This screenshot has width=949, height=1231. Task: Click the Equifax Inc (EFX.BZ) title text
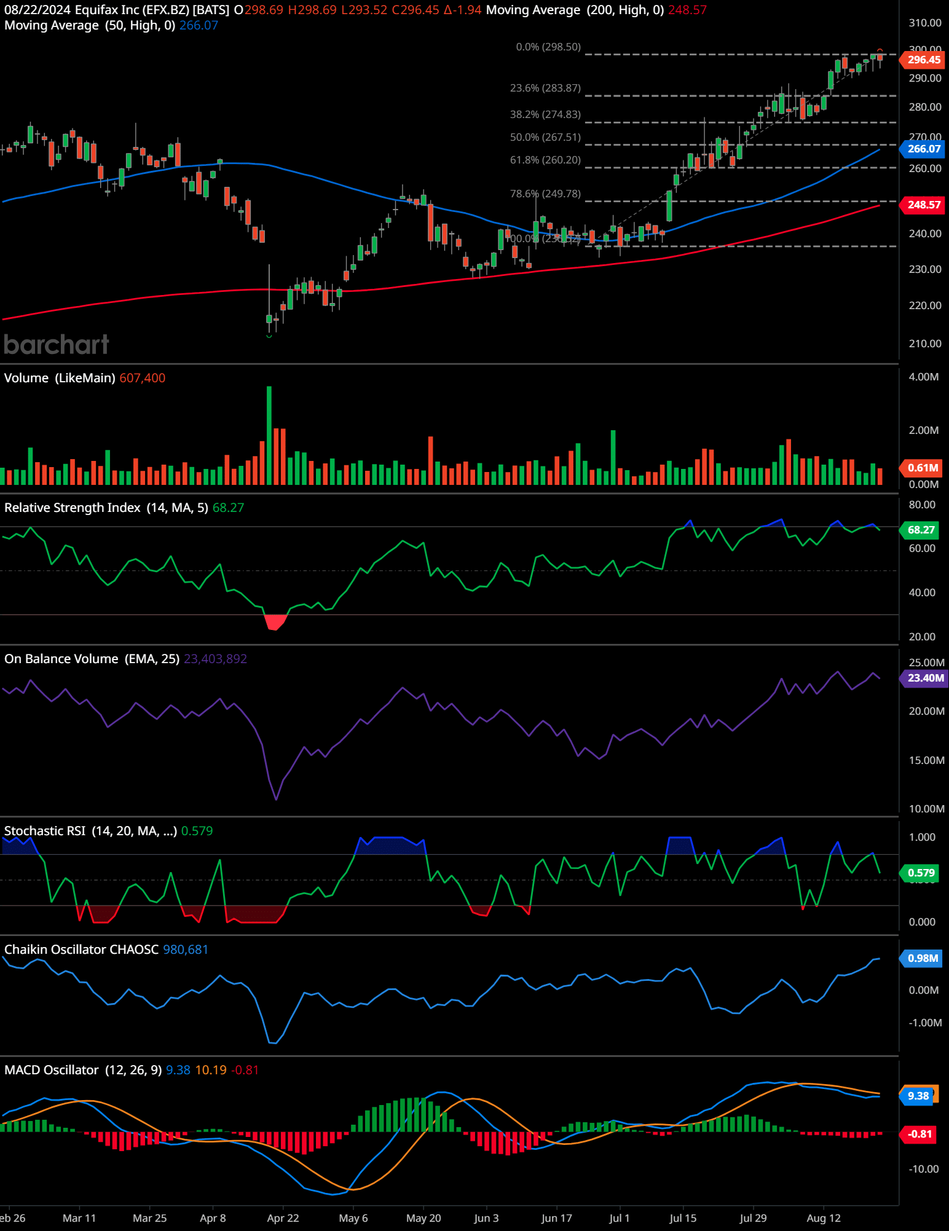point(152,10)
